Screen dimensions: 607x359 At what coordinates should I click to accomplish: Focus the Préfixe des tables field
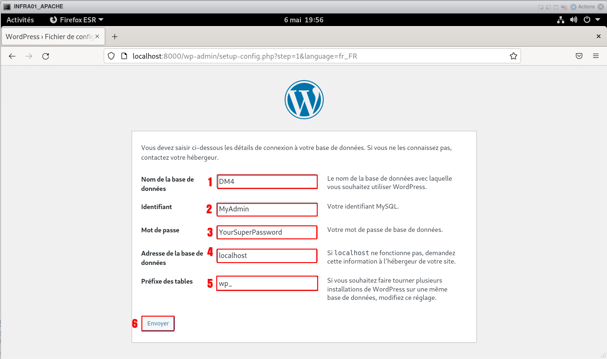[x=267, y=284]
